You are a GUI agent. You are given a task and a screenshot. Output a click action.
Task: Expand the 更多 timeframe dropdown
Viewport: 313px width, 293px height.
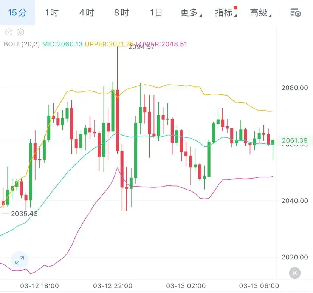click(191, 13)
